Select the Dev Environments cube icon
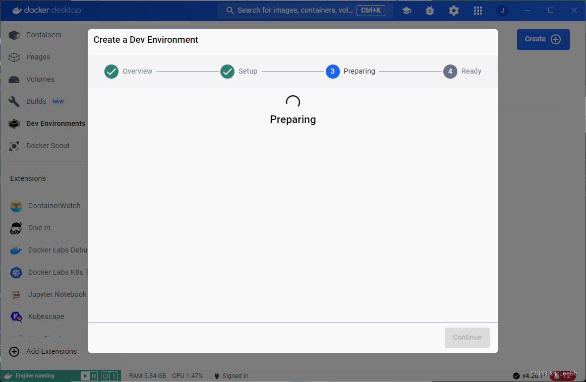Image resolution: width=586 pixels, height=382 pixels. coord(14,123)
